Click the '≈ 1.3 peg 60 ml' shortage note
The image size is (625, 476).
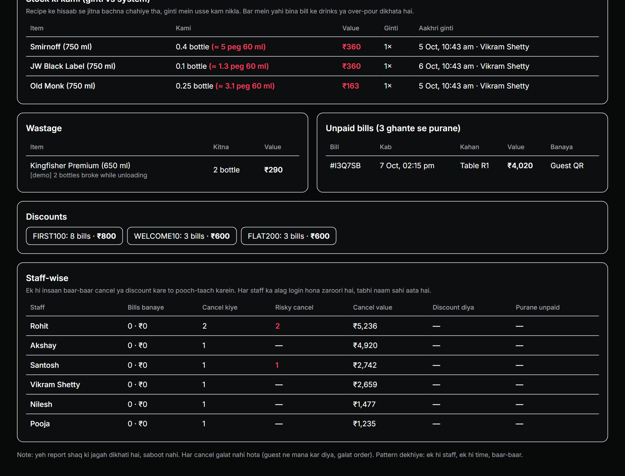point(239,66)
